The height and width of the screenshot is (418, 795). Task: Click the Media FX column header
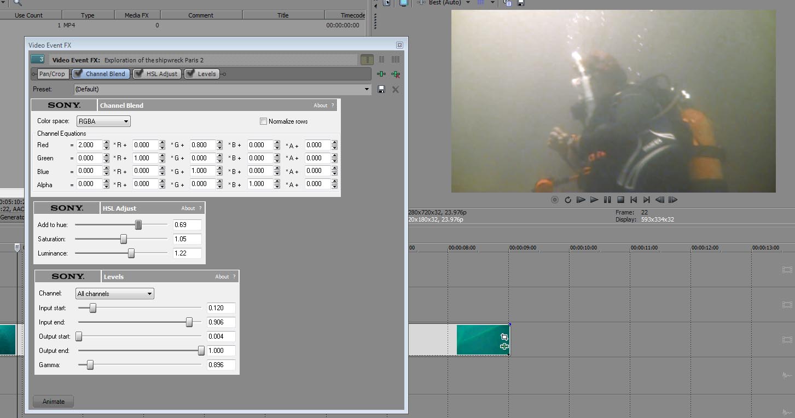[137, 15]
